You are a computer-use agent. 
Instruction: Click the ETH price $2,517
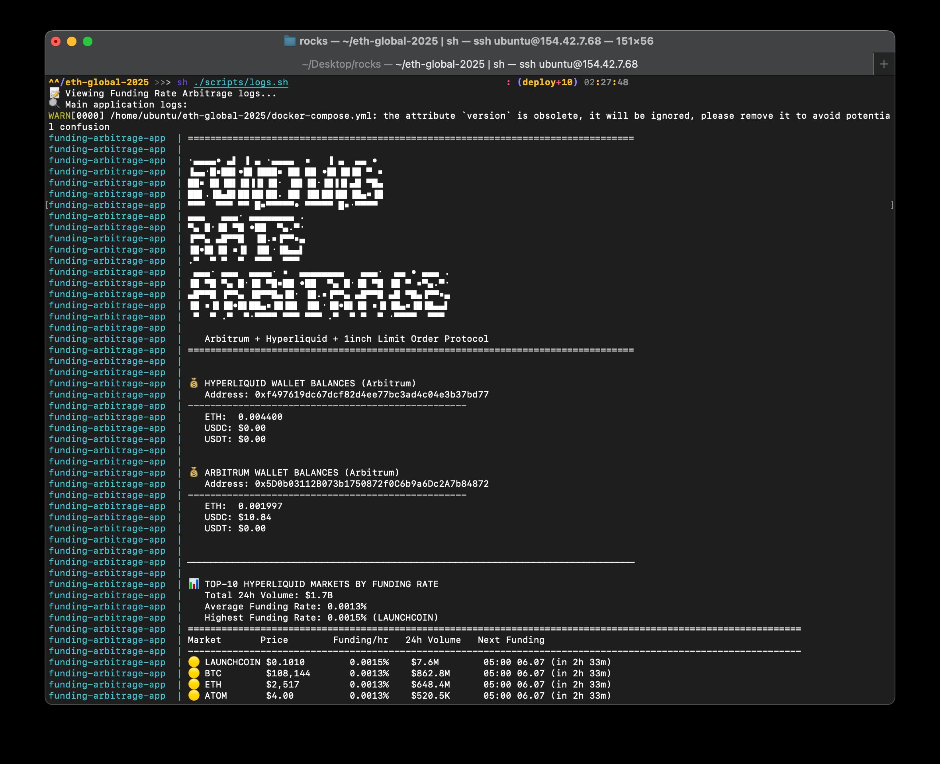[x=282, y=684]
